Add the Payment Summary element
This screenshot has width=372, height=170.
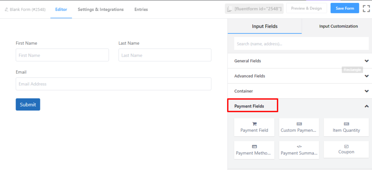299,150
